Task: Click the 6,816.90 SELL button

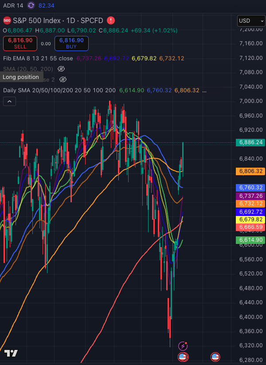Action: (20, 43)
